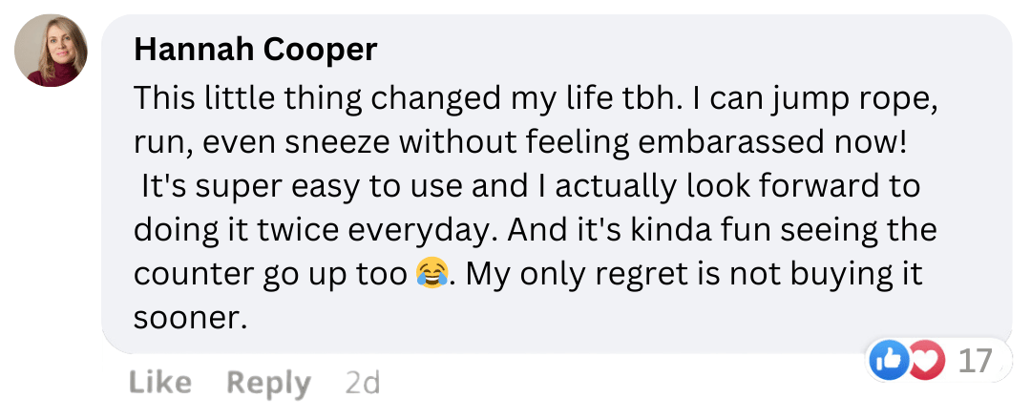Open the 17 reactions count

click(x=975, y=360)
